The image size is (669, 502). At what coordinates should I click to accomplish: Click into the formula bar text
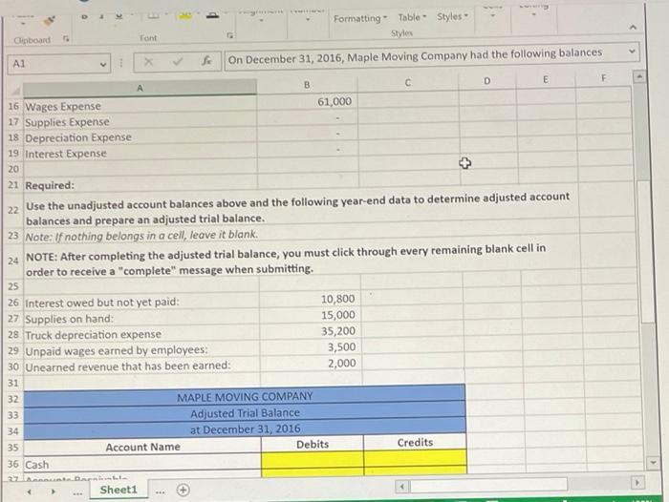tap(415, 55)
